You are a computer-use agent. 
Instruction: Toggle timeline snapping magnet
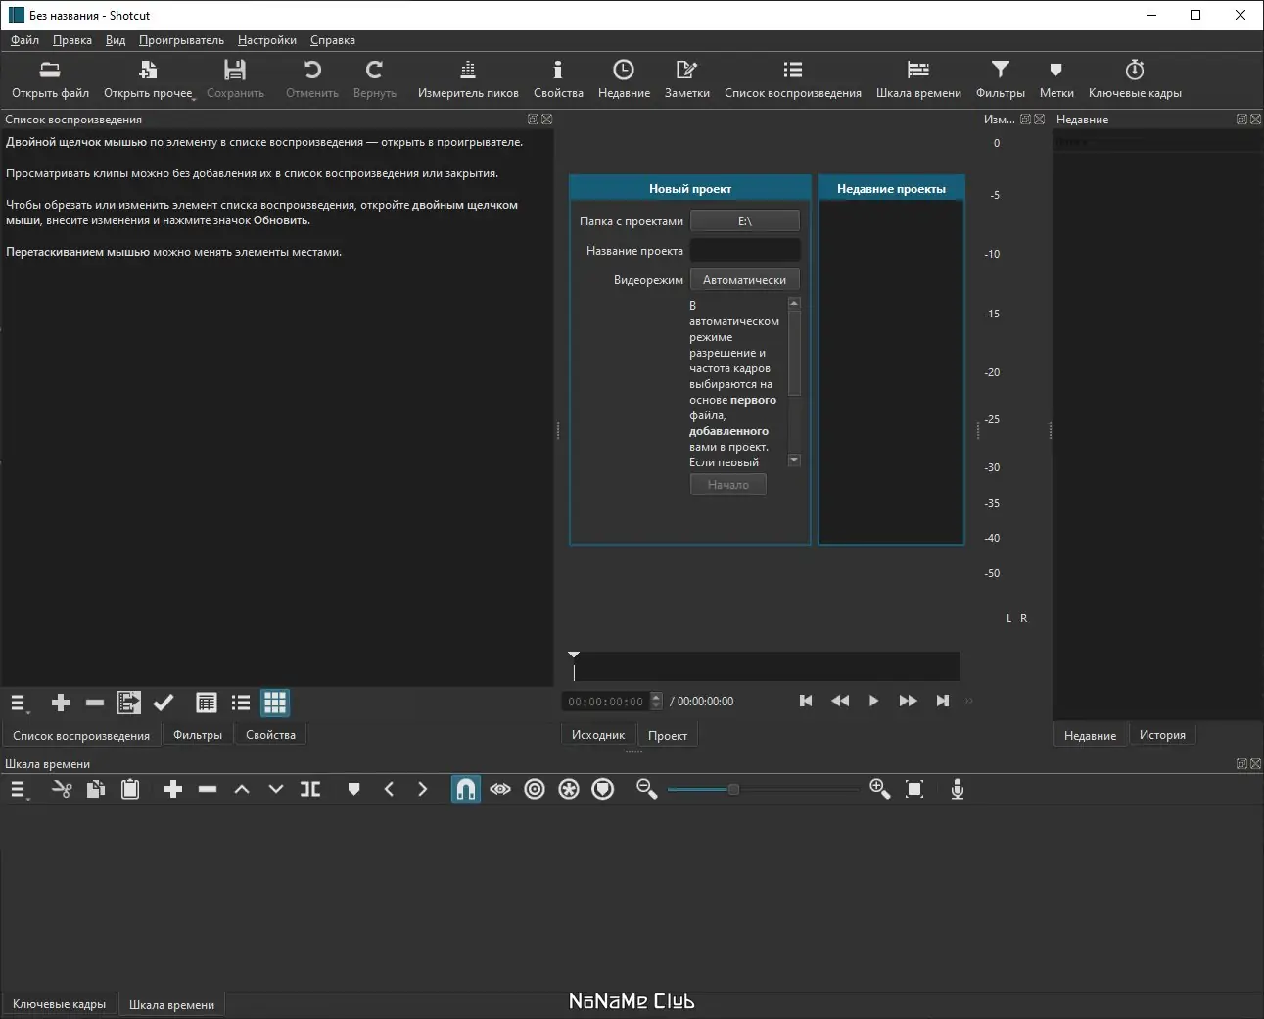pyautogui.click(x=466, y=789)
